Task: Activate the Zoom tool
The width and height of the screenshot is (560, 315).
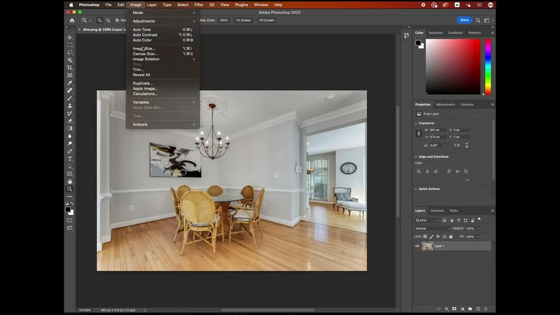Action: tap(70, 189)
